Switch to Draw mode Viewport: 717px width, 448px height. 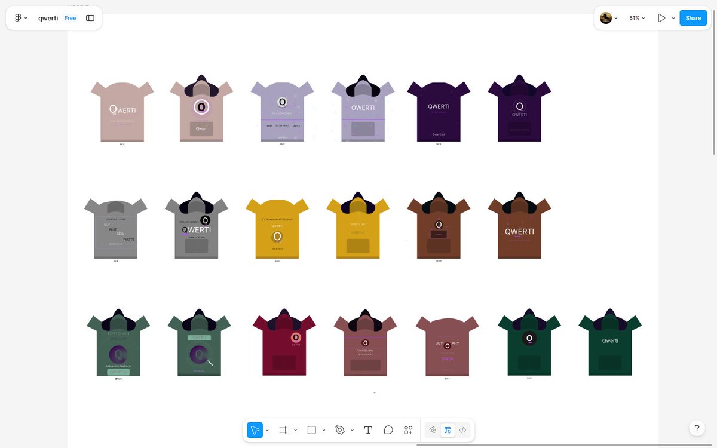[432, 430]
